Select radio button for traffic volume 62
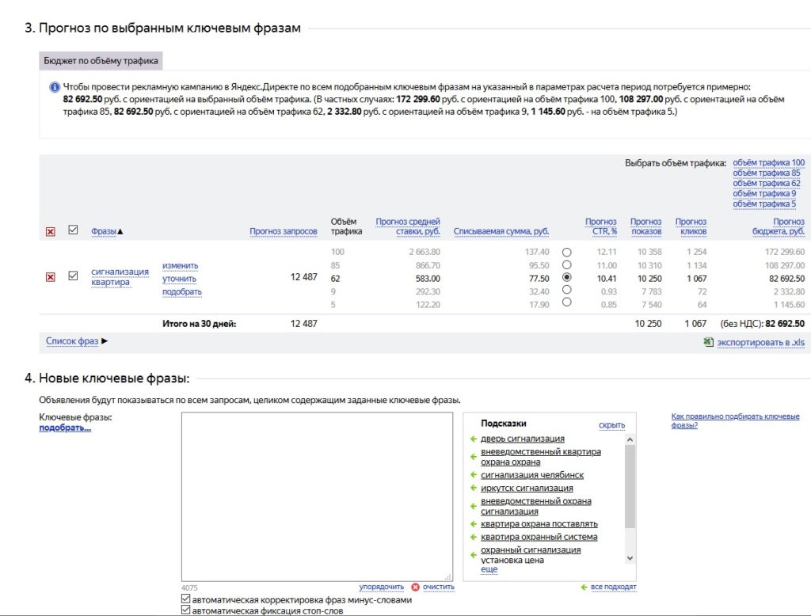This screenshot has height=616, width=811. pos(567,277)
